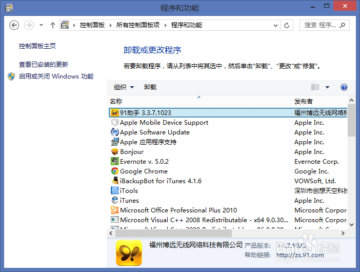
Task: Open 启用或关闭 Windows 功能 link
Action: pyautogui.click(x=56, y=76)
